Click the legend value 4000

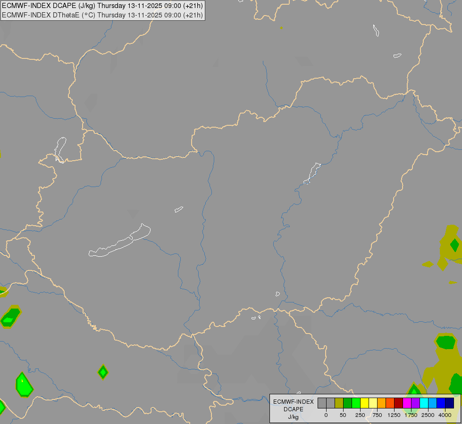click(x=445, y=415)
